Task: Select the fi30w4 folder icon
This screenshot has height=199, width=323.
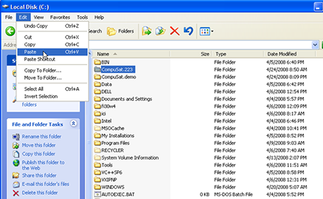Action: 97,106
